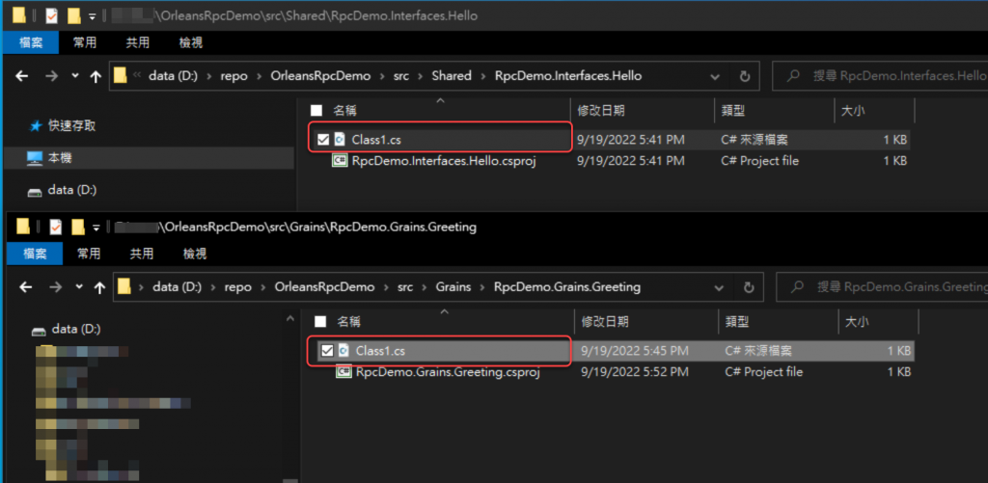Open 檢視 tab in Interfaces.Hello window
The image size is (988, 483).
pyautogui.click(x=191, y=42)
